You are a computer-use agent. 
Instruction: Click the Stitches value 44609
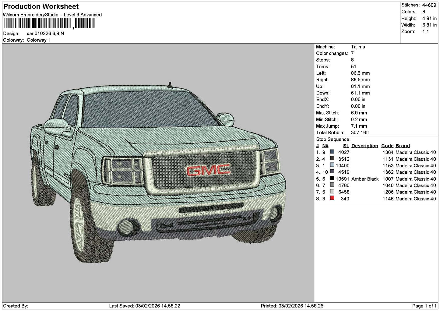point(429,5)
